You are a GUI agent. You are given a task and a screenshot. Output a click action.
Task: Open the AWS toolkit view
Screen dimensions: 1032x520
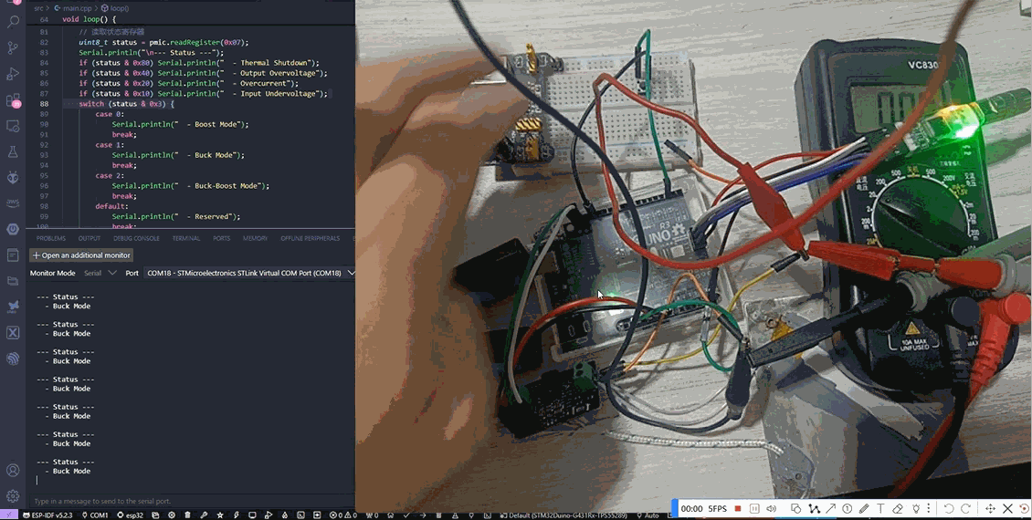click(13, 203)
